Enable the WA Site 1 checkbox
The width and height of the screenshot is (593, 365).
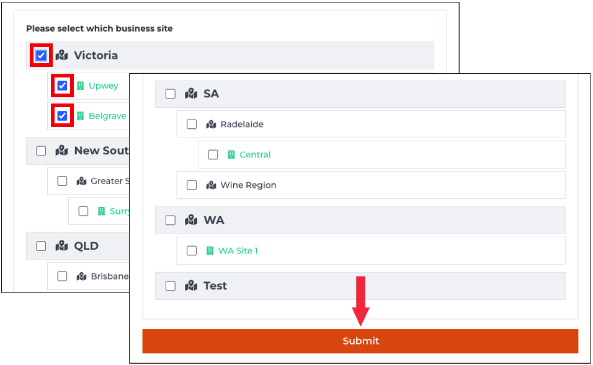192,251
